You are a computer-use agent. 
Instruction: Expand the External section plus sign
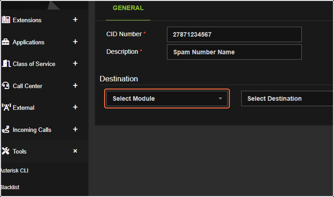[x=75, y=107]
